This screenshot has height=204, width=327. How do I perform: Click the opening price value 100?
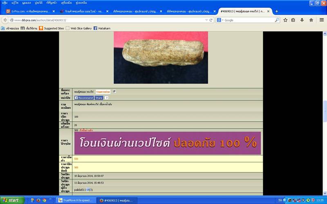(x=76, y=117)
